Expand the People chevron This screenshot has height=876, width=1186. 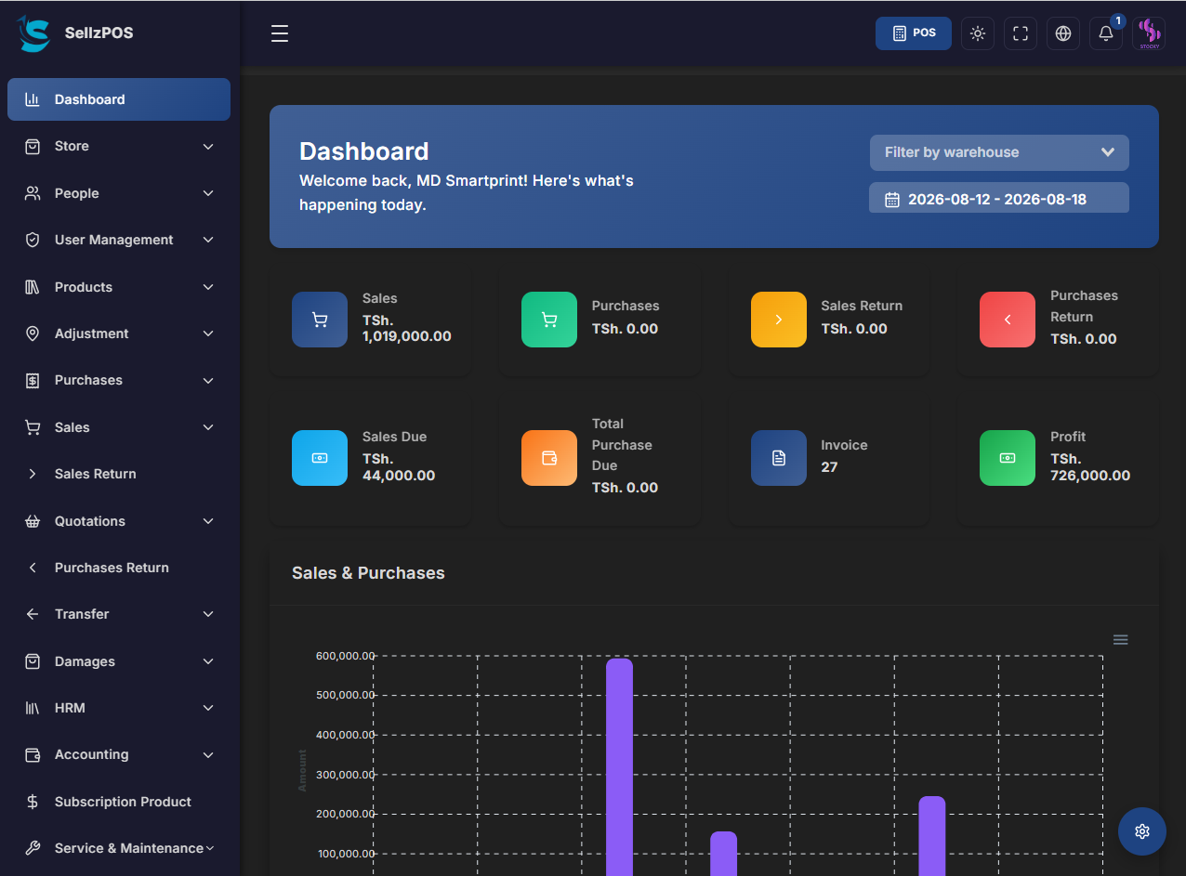[x=208, y=193]
